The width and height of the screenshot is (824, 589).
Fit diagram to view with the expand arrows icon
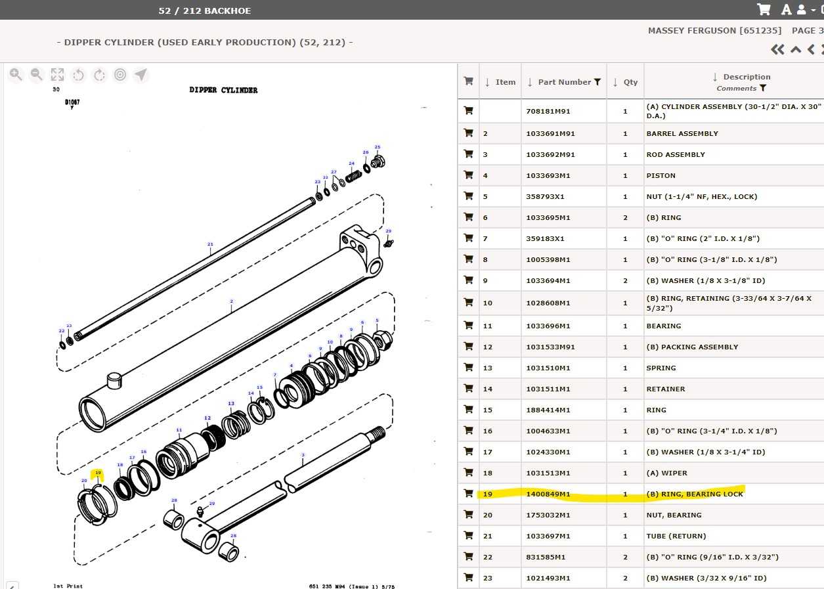point(58,75)
